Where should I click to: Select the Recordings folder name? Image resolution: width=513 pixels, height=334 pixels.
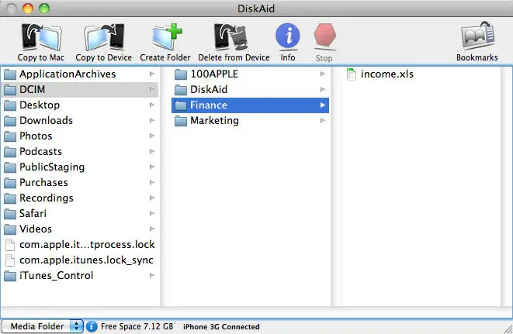[47, 198]
